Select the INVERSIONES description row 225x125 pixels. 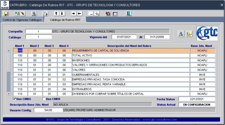[x=130, y=60]
